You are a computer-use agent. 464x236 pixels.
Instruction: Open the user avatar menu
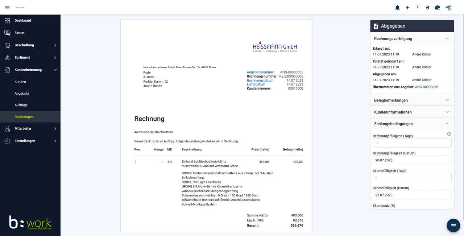coord(449,8)
